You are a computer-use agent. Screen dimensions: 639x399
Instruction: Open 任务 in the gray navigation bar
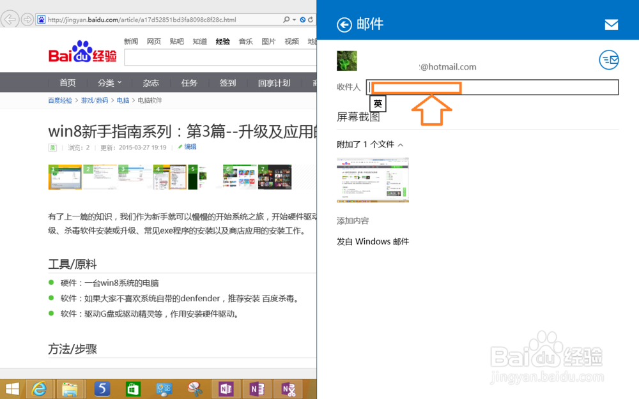click(189, 82)
